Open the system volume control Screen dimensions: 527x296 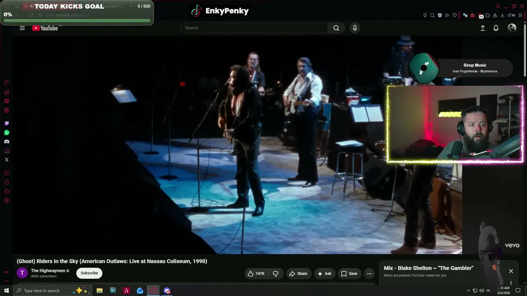point(481,291)
